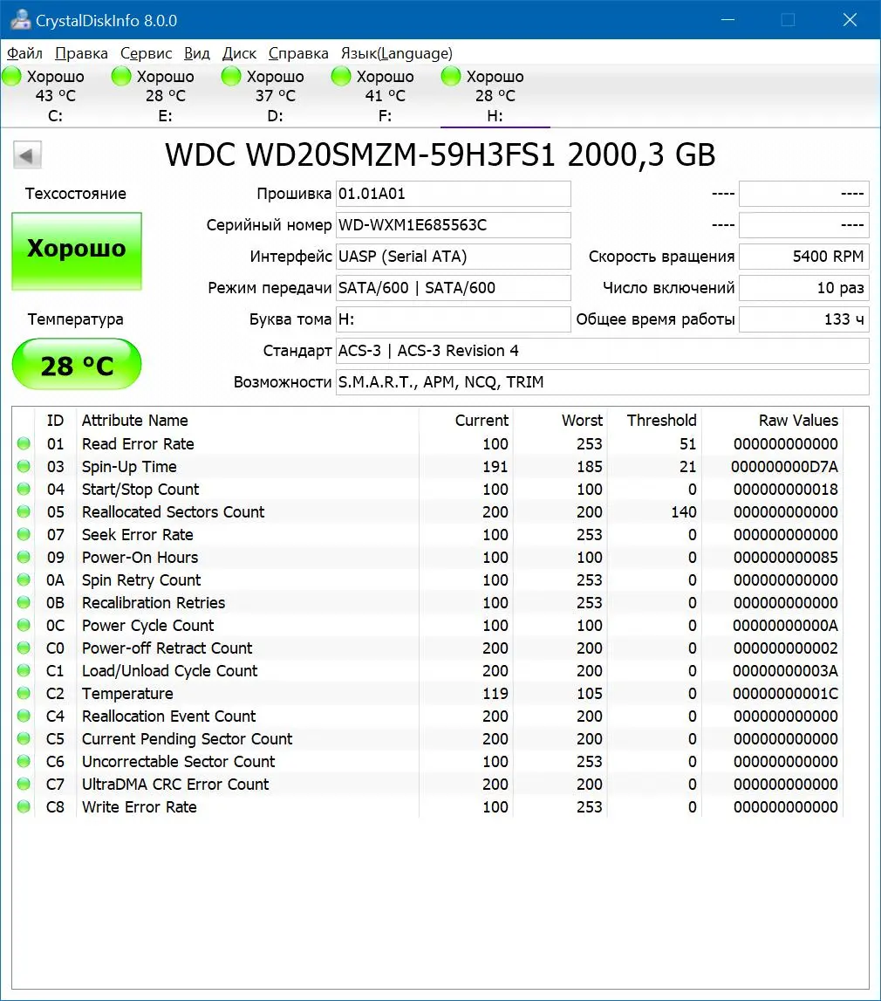Click the Возможности field S.M.A.R.T., APM, NCQ, TRIM
881x1001 pixels.
tap(602, 381)
